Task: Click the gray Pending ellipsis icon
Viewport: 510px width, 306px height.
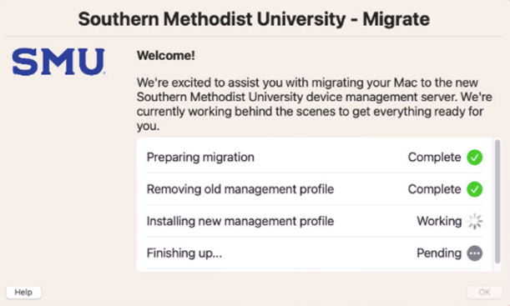Action: pyautogui.click(x=475, y=253)
